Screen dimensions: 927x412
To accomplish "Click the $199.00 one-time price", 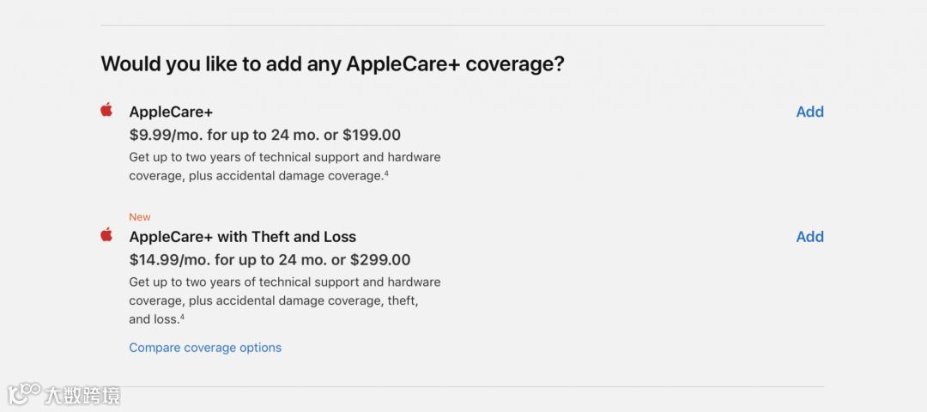I will pyautogui.click(x=371, y=135).
